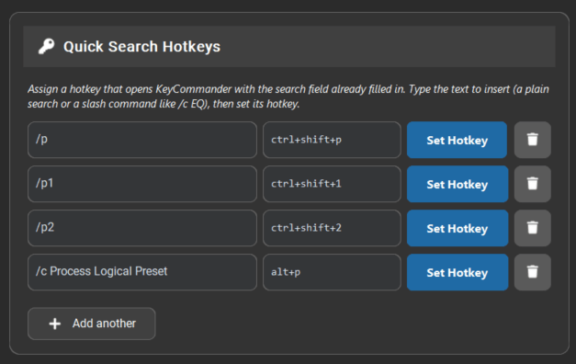Edit the /p search text field
Viewport: 576px width, 364px height.
pos(142,140)
